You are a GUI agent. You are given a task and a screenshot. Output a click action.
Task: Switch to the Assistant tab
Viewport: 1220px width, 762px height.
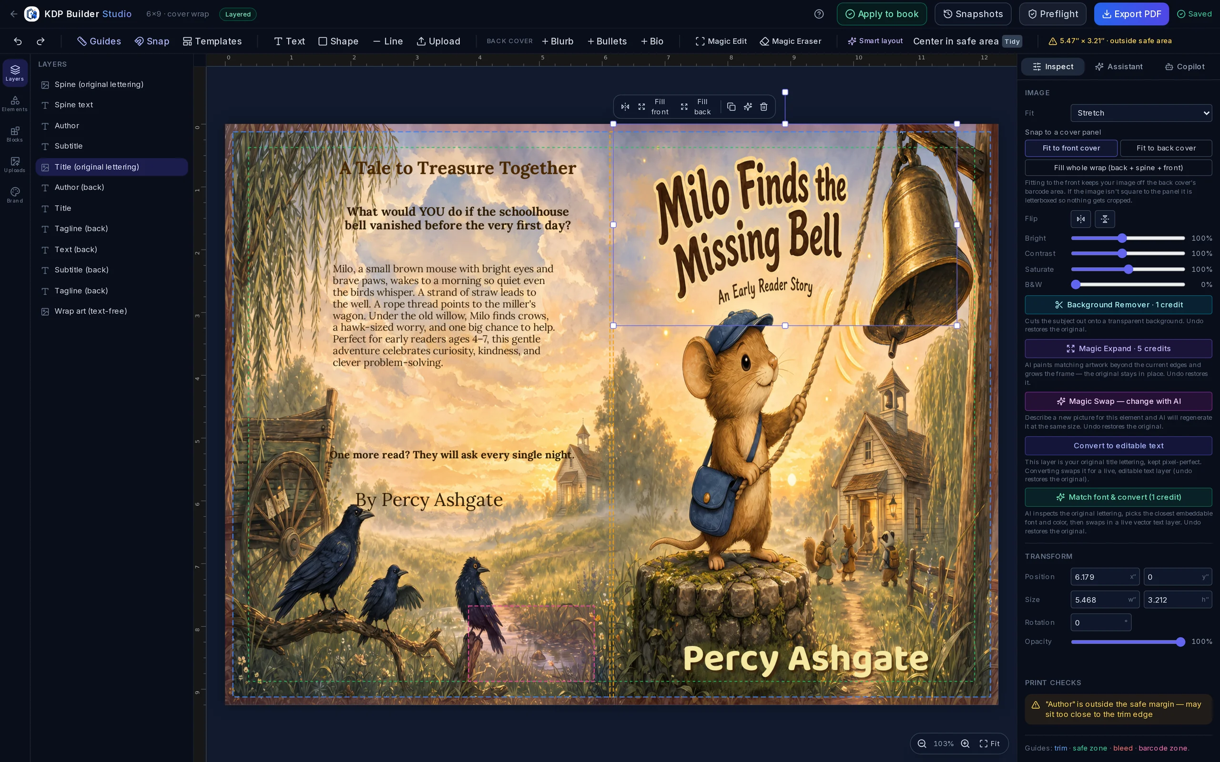[1118, 67]
